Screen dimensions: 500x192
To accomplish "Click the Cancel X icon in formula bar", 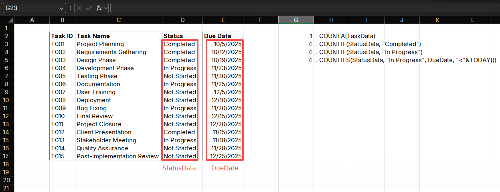I will coord(80,8).
